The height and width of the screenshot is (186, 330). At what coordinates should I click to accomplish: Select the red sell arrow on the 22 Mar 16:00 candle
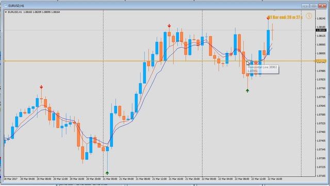pos(268,18)
